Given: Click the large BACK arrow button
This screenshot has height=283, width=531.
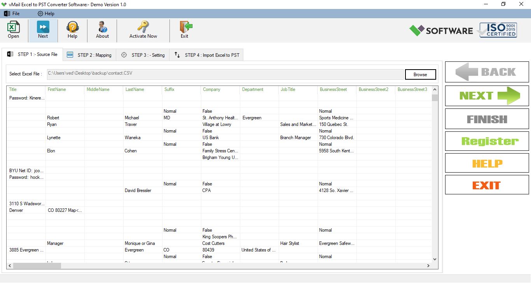Looking at the screenshot, I should point(487,72).
